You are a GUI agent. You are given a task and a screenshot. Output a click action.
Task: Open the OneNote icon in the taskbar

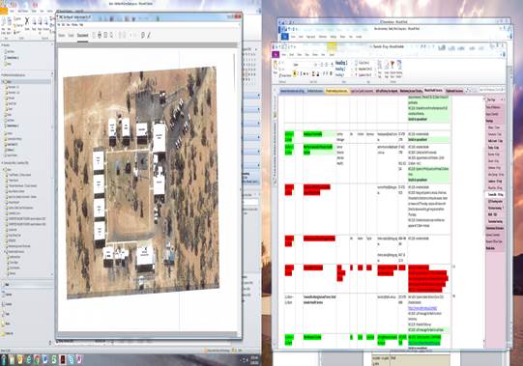coord(79,359)
